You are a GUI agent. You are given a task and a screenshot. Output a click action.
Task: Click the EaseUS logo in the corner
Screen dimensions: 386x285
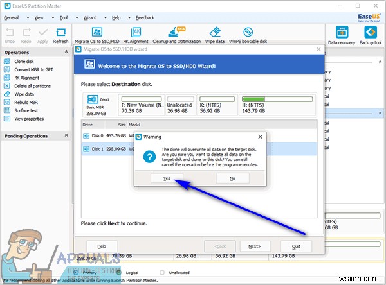[369, 17]
